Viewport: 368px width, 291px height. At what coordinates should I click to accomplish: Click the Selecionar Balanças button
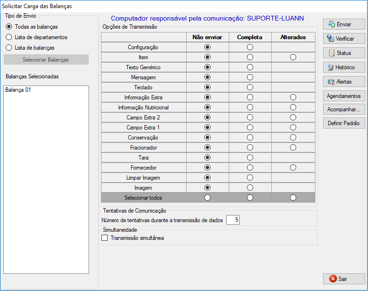[46, 60]
